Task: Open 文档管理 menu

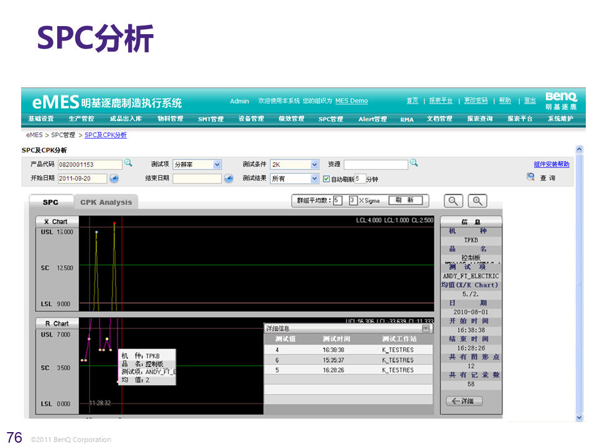Action: [440, 119]
